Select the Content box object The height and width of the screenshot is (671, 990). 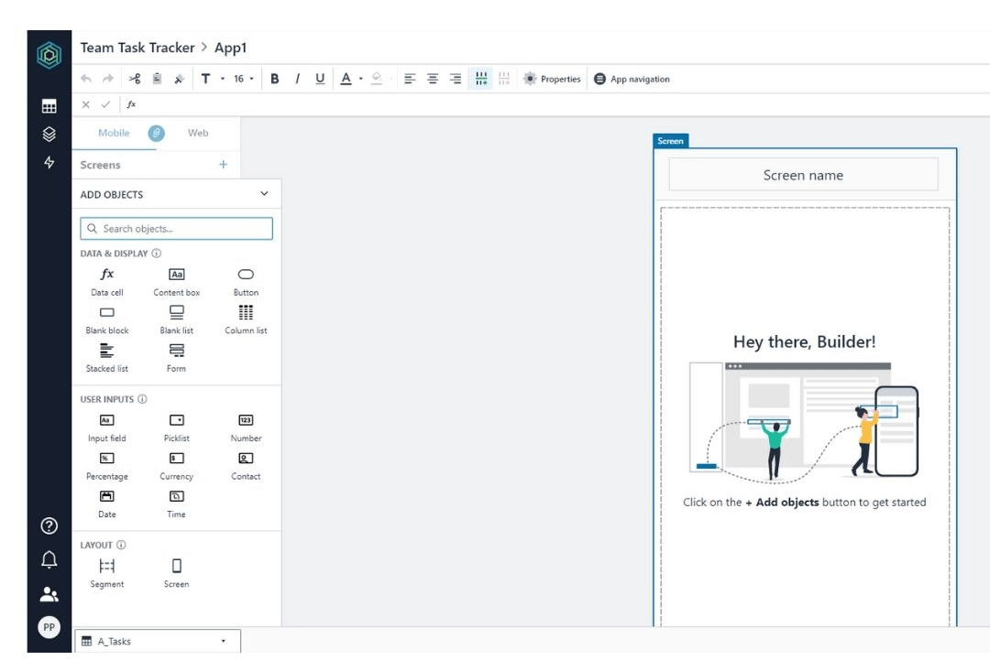click(x=177, y=282)
